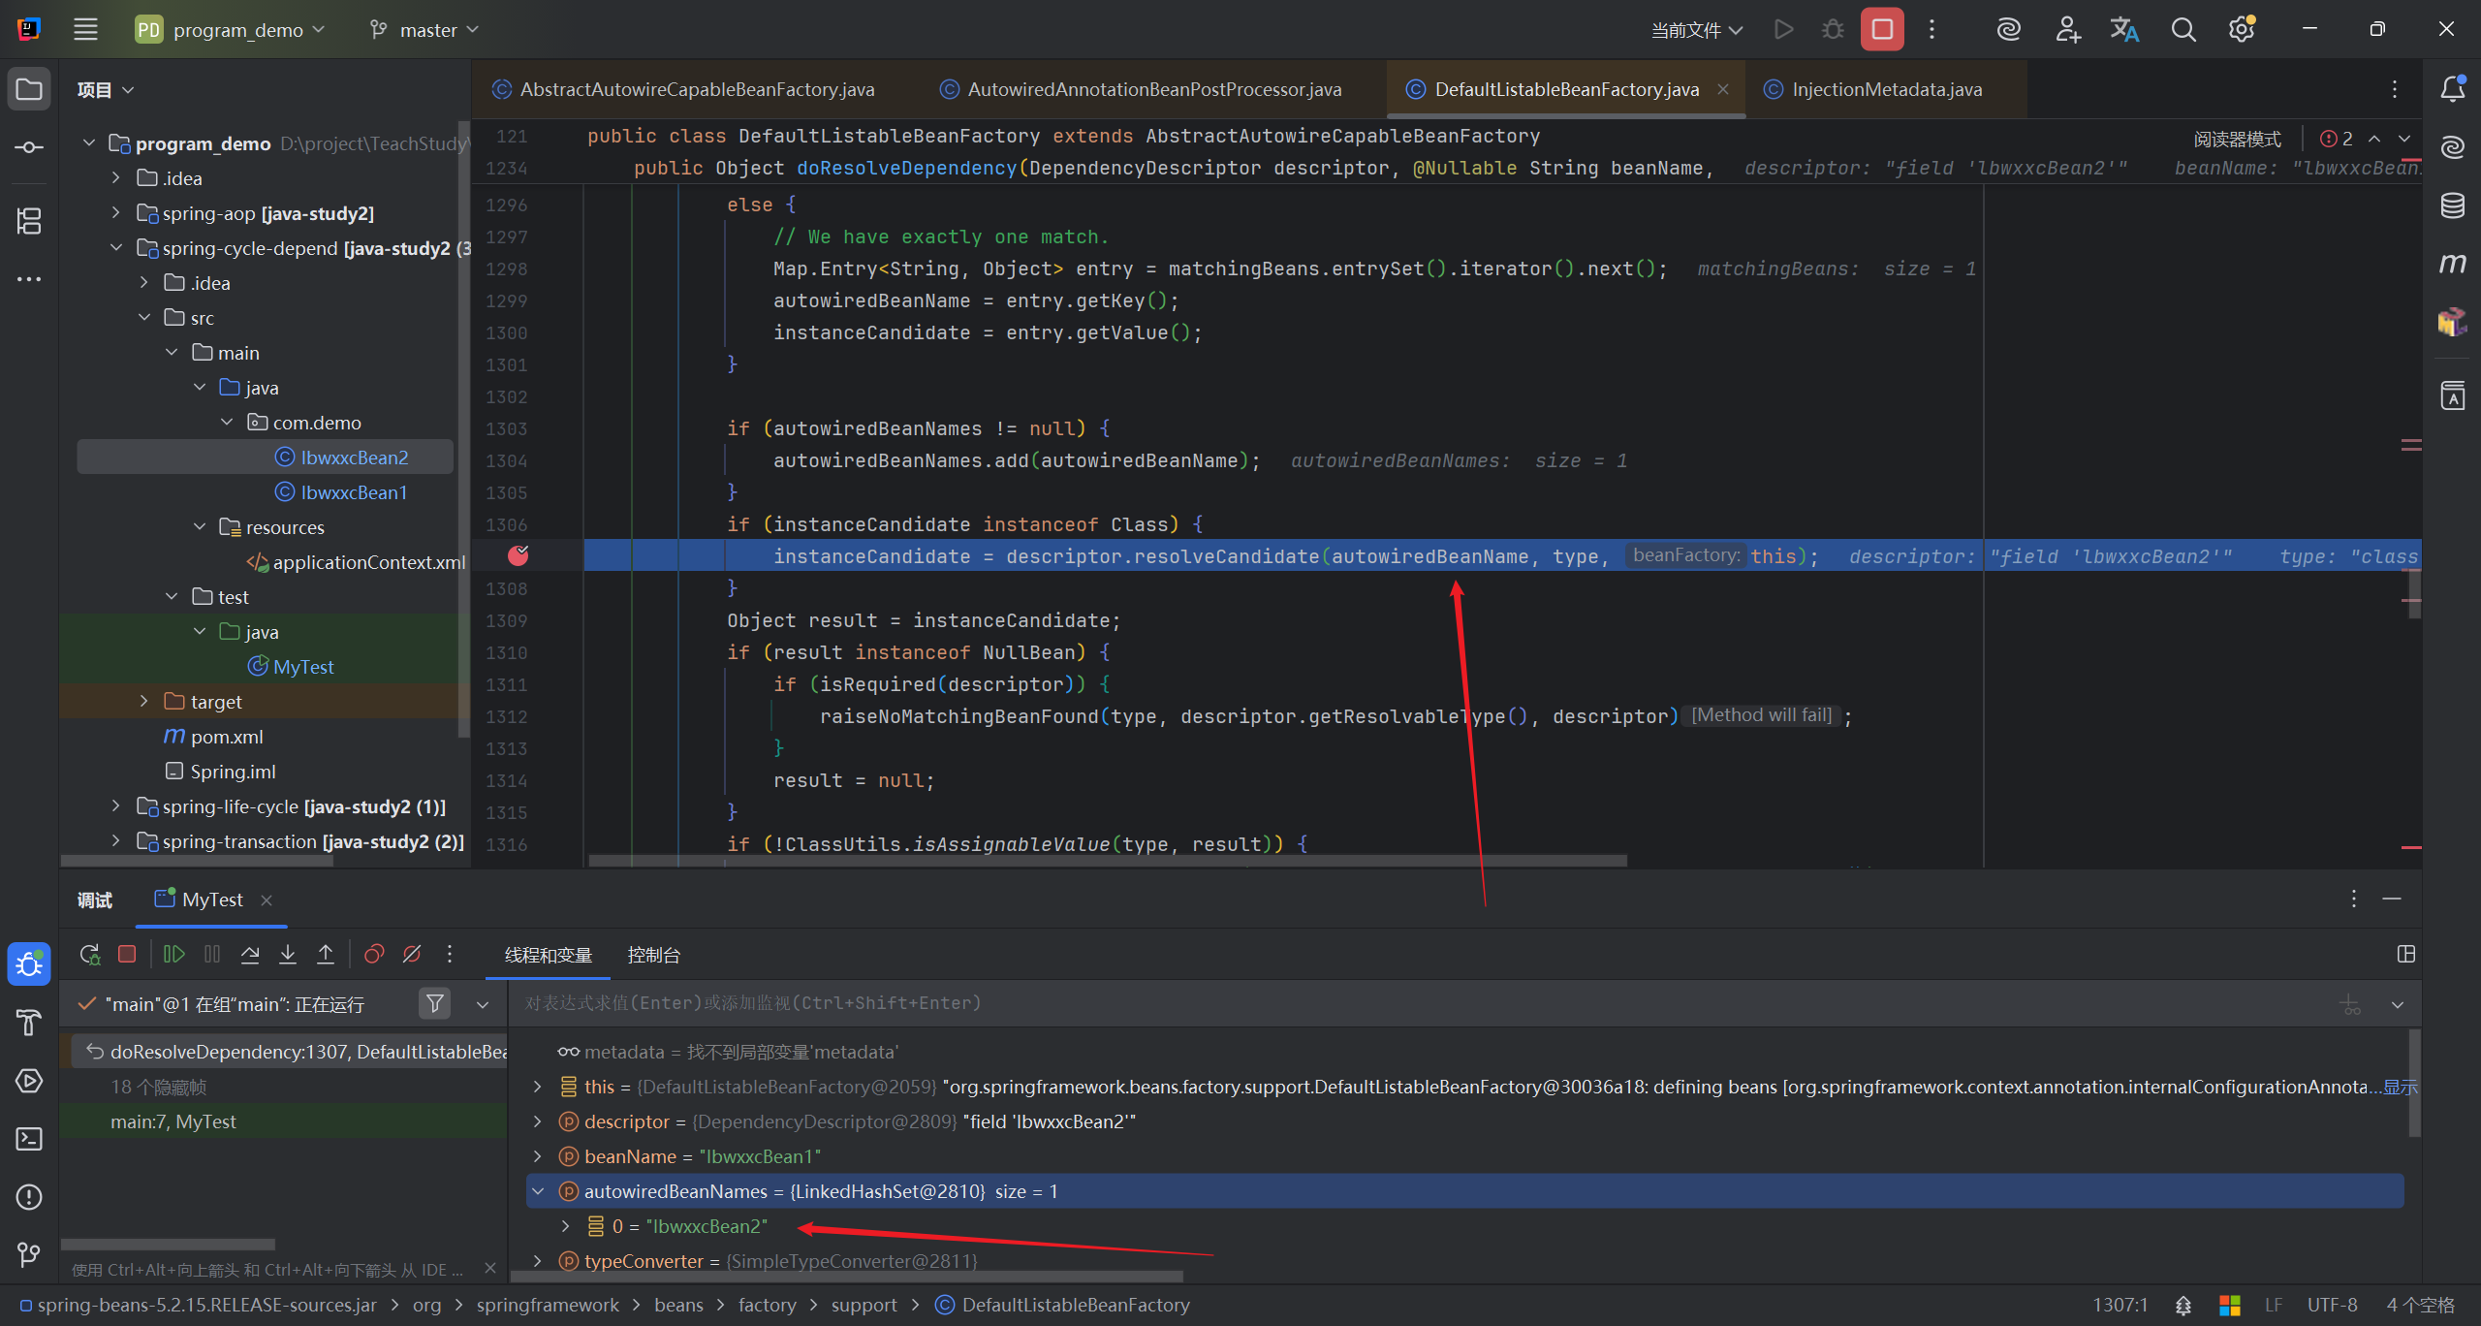
Task: Switch to the 控制台 console tab
Action: pyautogui.click(x=653, y=956)
